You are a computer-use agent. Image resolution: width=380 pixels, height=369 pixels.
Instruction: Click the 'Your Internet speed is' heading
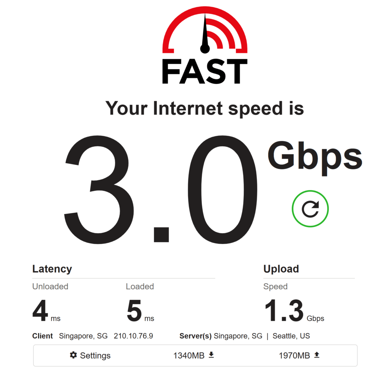204,108
